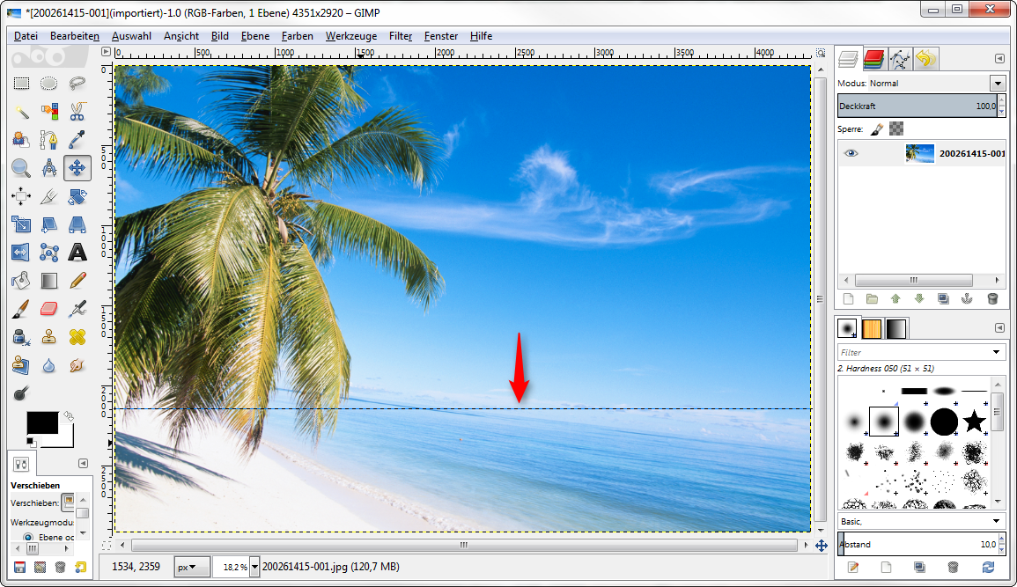Expand the Basic brush tag dropdown

click(997, 521)
